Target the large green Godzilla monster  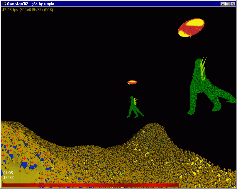tap(205, 88)
